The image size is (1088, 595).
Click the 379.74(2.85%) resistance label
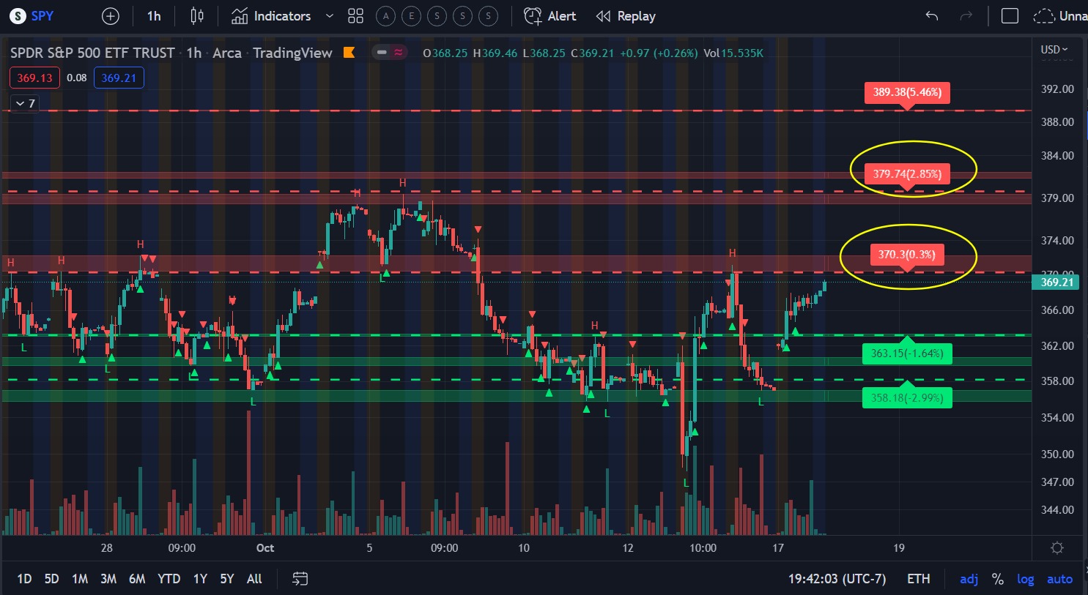[x=907, y=174]
